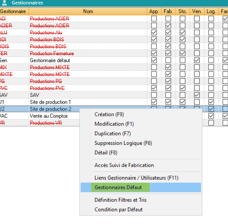Open Définition Filtres et Tris
The image size is (228, 224).
pyautogui.click(x=120, y=200)
